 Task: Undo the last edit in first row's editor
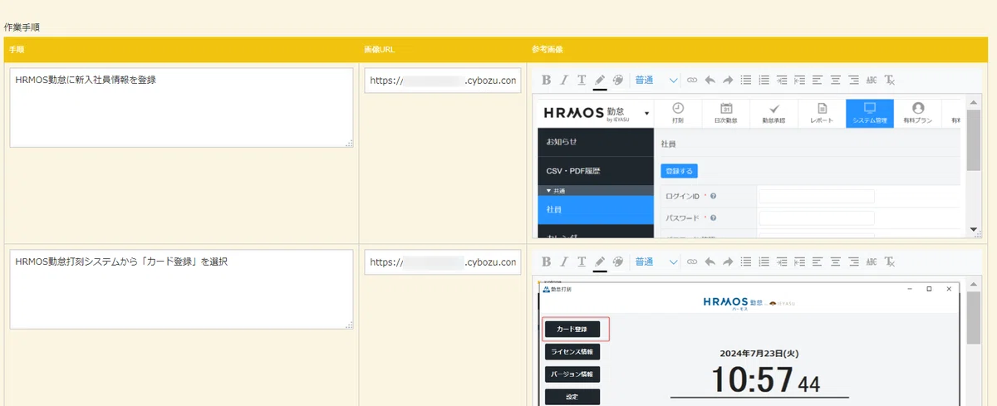(x=710, y=81)
